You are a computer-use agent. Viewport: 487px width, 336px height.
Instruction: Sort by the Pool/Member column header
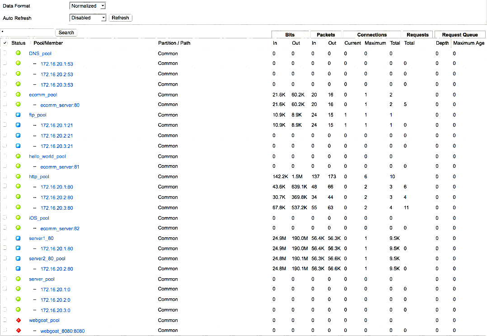pos(48,43)
